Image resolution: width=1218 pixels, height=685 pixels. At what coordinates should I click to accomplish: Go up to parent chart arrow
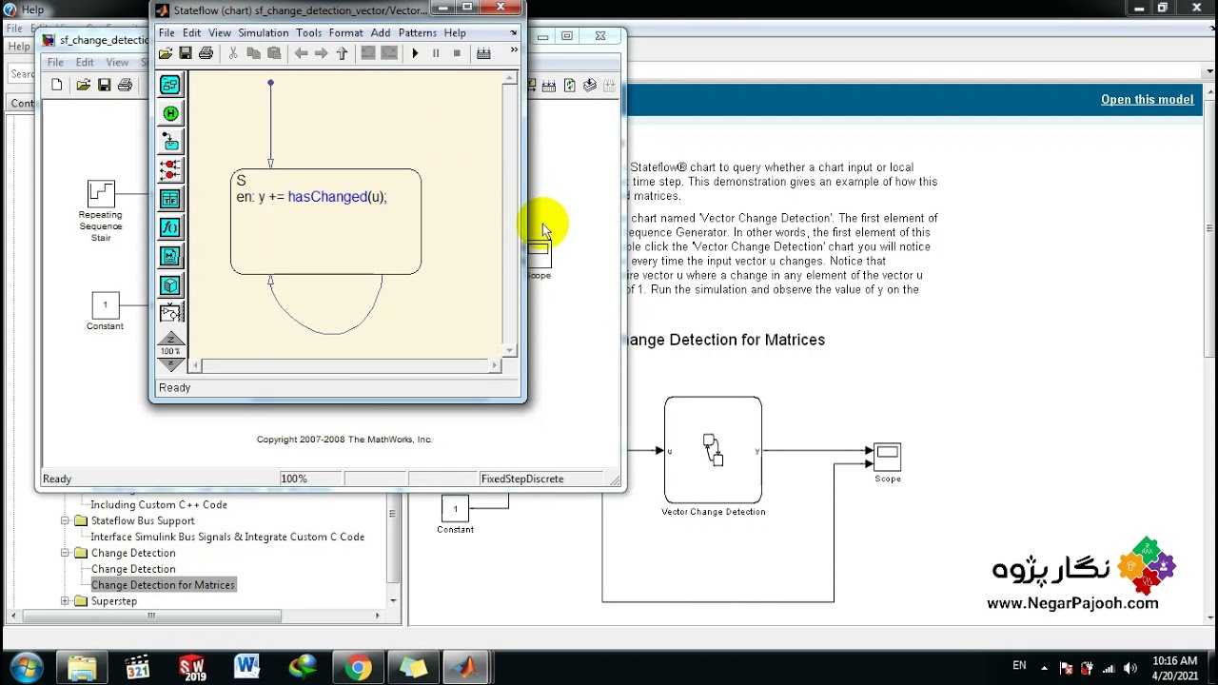click(342, 53)
